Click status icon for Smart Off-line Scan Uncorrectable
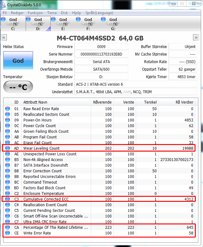The height and width of the screenshot is (247, 203). [x=8, y=216]
